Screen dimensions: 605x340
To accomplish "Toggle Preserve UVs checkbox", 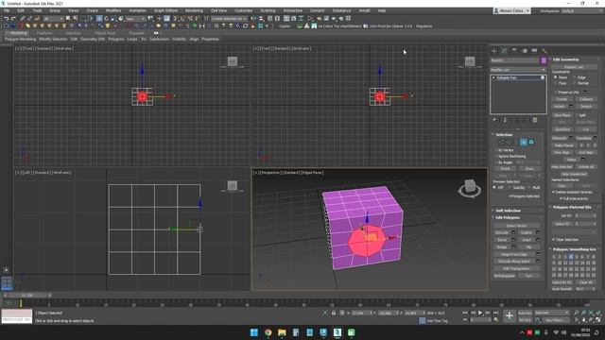I will click(x=556, y=93).
